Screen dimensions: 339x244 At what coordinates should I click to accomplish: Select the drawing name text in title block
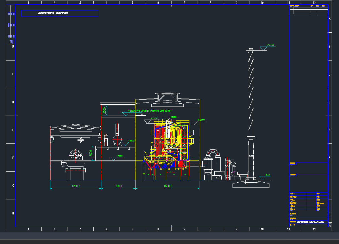(311, 222)
